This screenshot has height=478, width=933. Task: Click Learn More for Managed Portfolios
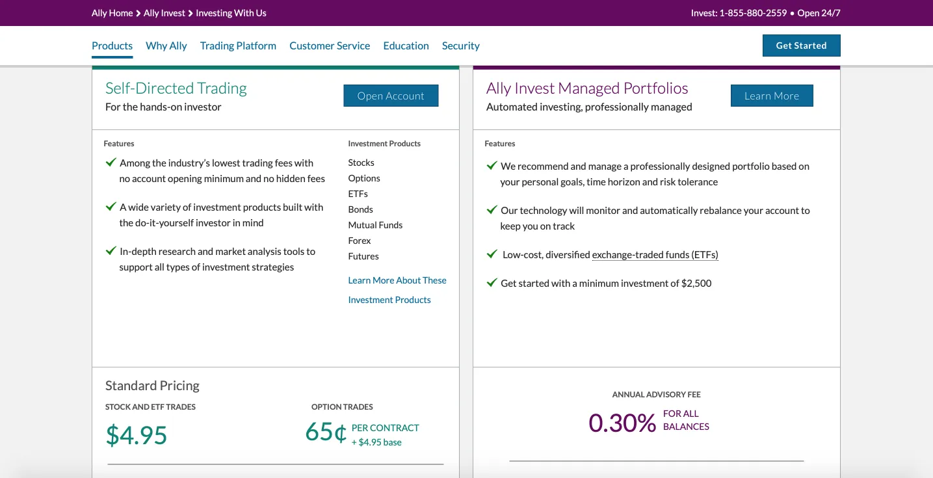pyautogui.click(x=772, y=96)
